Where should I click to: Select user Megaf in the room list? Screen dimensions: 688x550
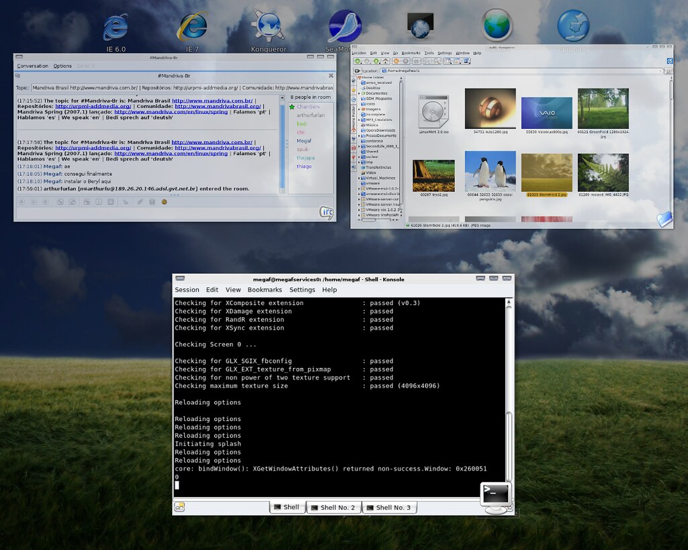pyautogui.click(x=304, y=141)
